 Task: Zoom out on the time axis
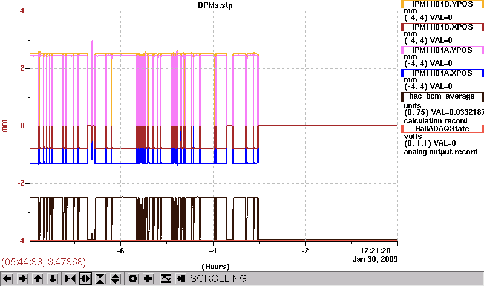click(85, 279)
